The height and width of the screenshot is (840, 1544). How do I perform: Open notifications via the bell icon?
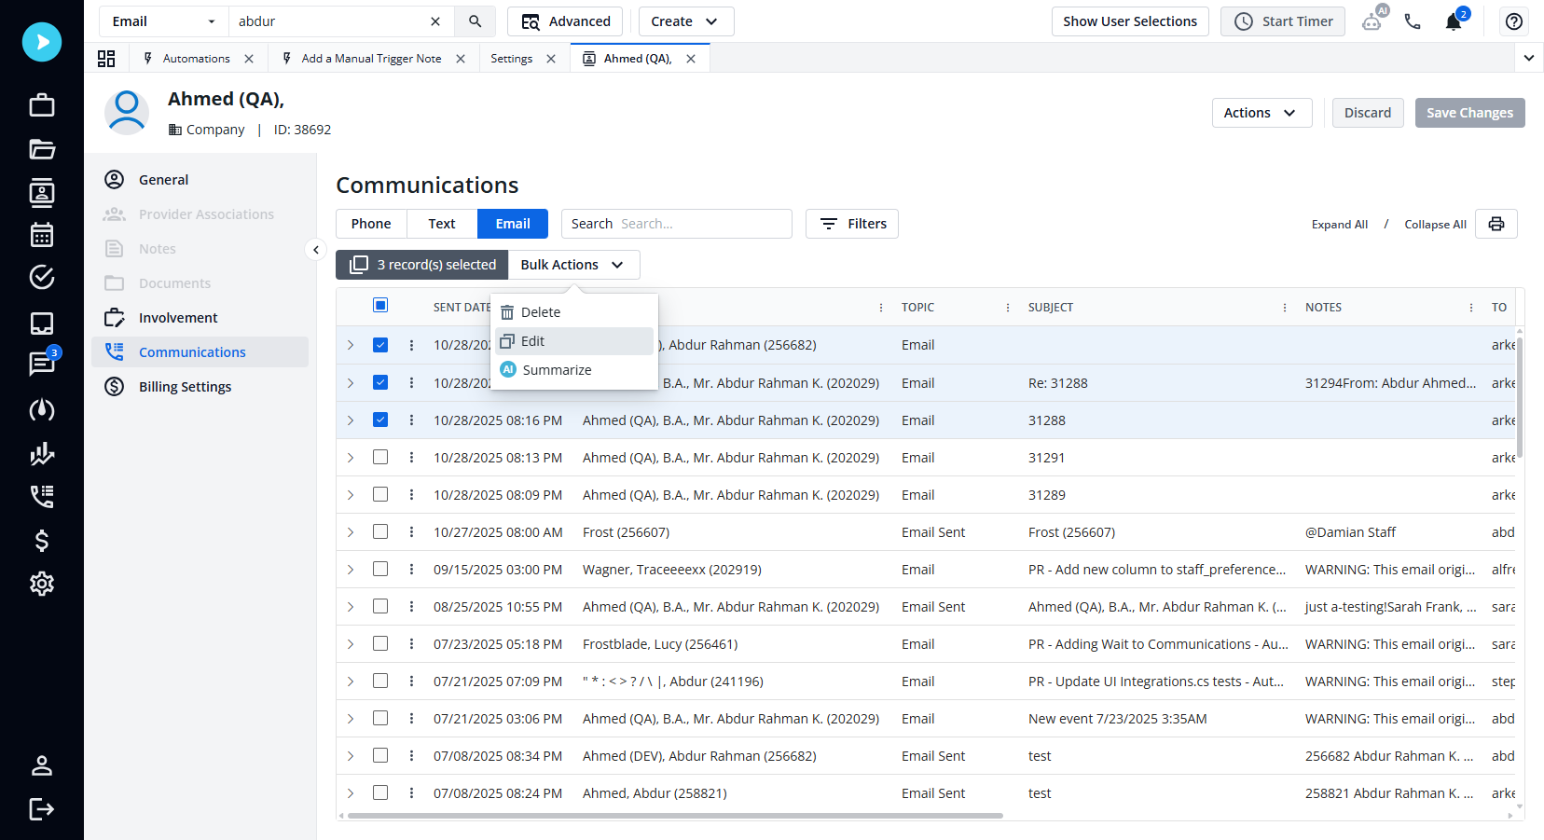click(x=1453, y=21)
